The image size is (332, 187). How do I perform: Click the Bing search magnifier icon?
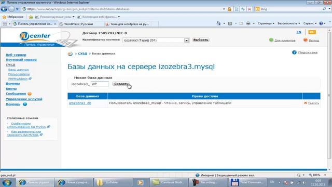tap(324, 9)
